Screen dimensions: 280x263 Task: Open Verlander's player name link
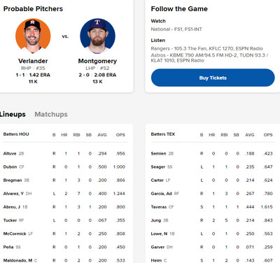(33, 61)
